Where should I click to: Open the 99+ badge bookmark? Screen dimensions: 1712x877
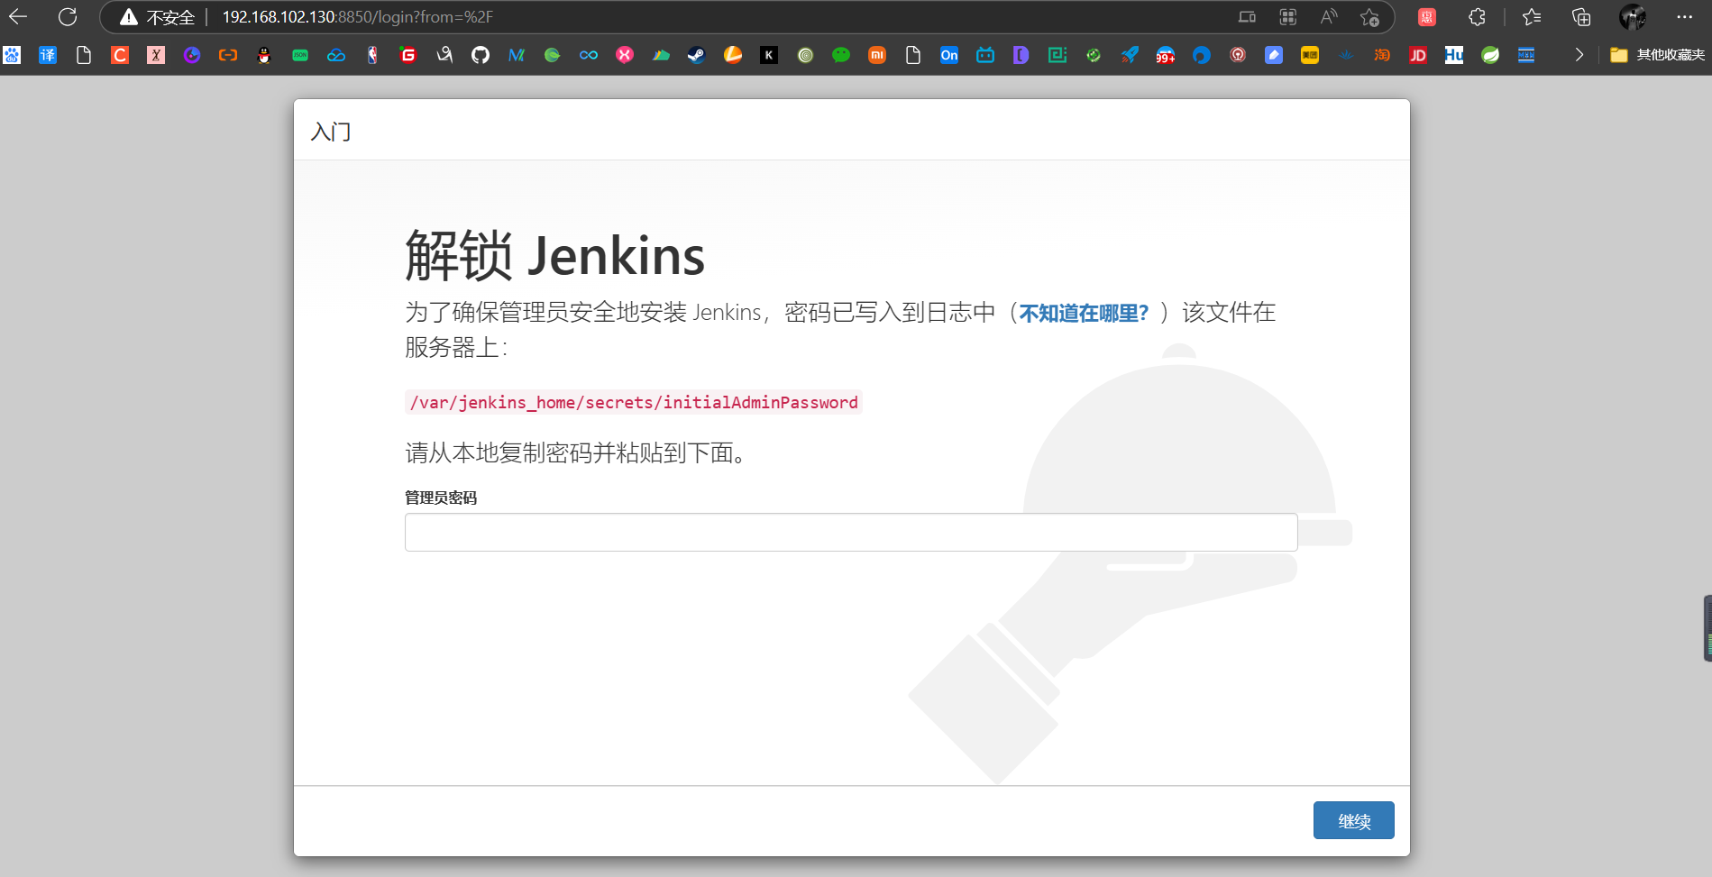1166,55
